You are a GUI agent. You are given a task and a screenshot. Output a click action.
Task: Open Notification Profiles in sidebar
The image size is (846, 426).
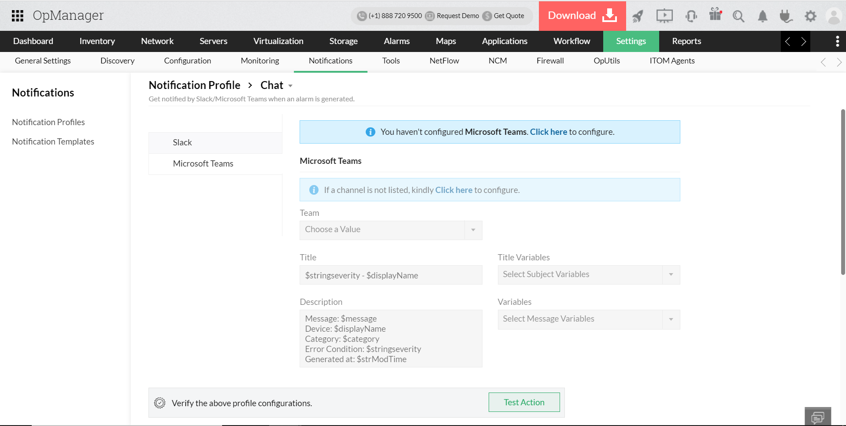point(48,122)
